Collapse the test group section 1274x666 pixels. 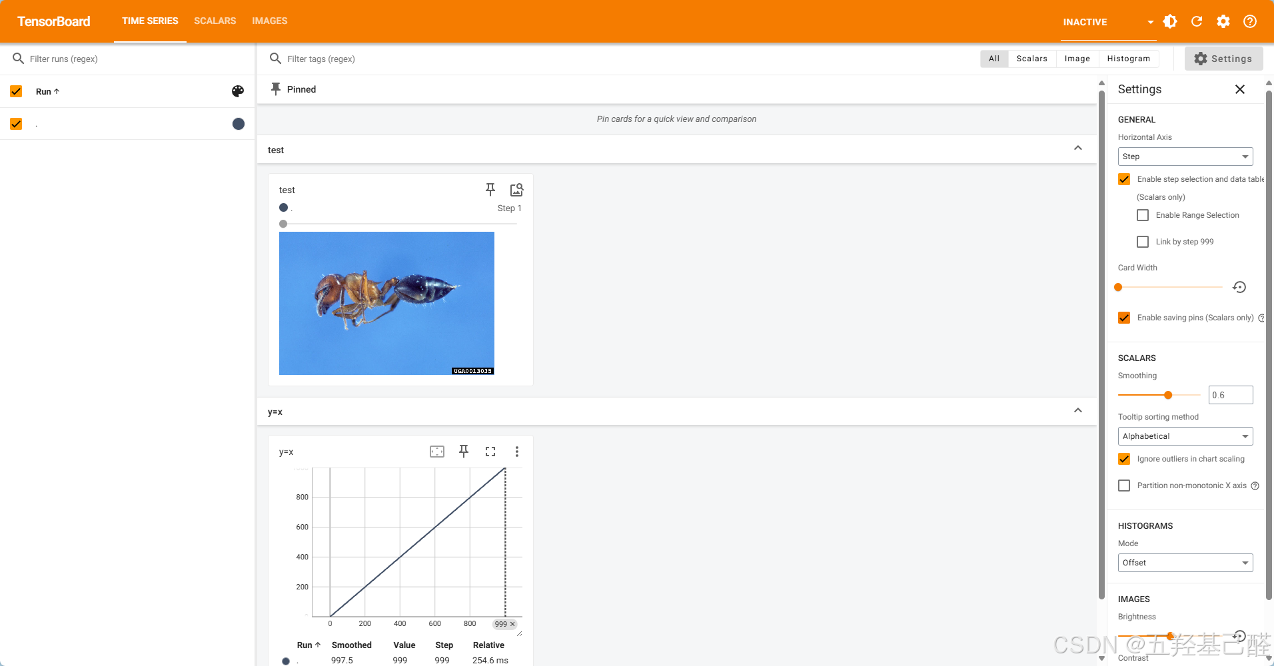coord(1078,149)
